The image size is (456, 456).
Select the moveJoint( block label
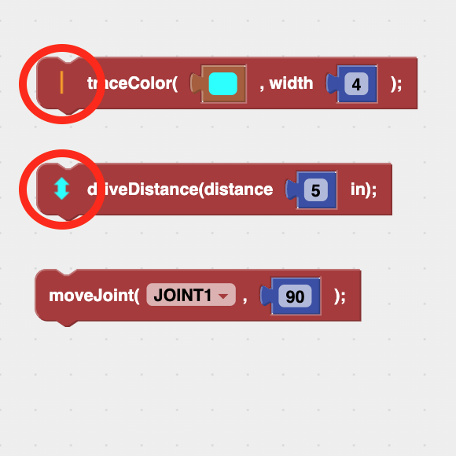tap(94, 296)
